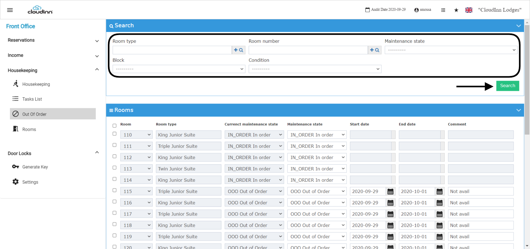Focus the Room number search field
Screen dimensions: 530x249
[x=308, y=50]
